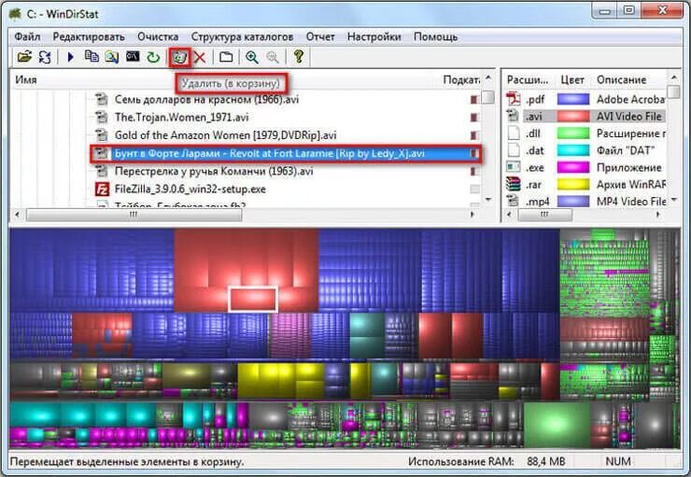Click the Copy path toolbar icon
The width and height of the screenshot is (691, 477).
point(92,57)
